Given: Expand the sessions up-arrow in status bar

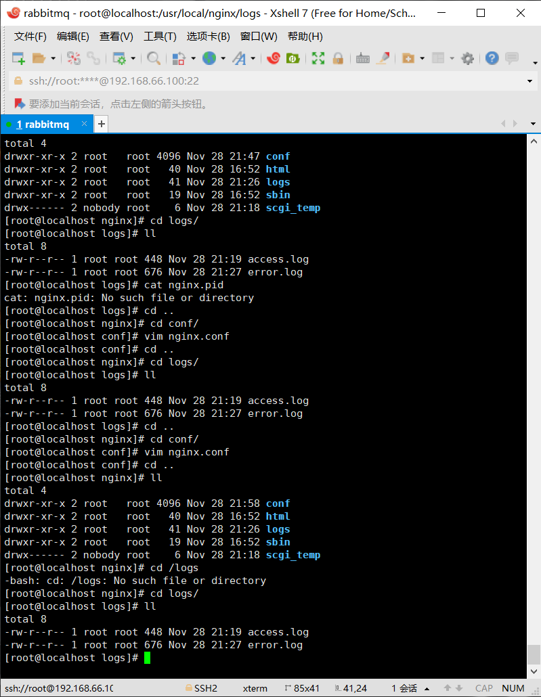Looking at the screenshot, I should (427, 689).
